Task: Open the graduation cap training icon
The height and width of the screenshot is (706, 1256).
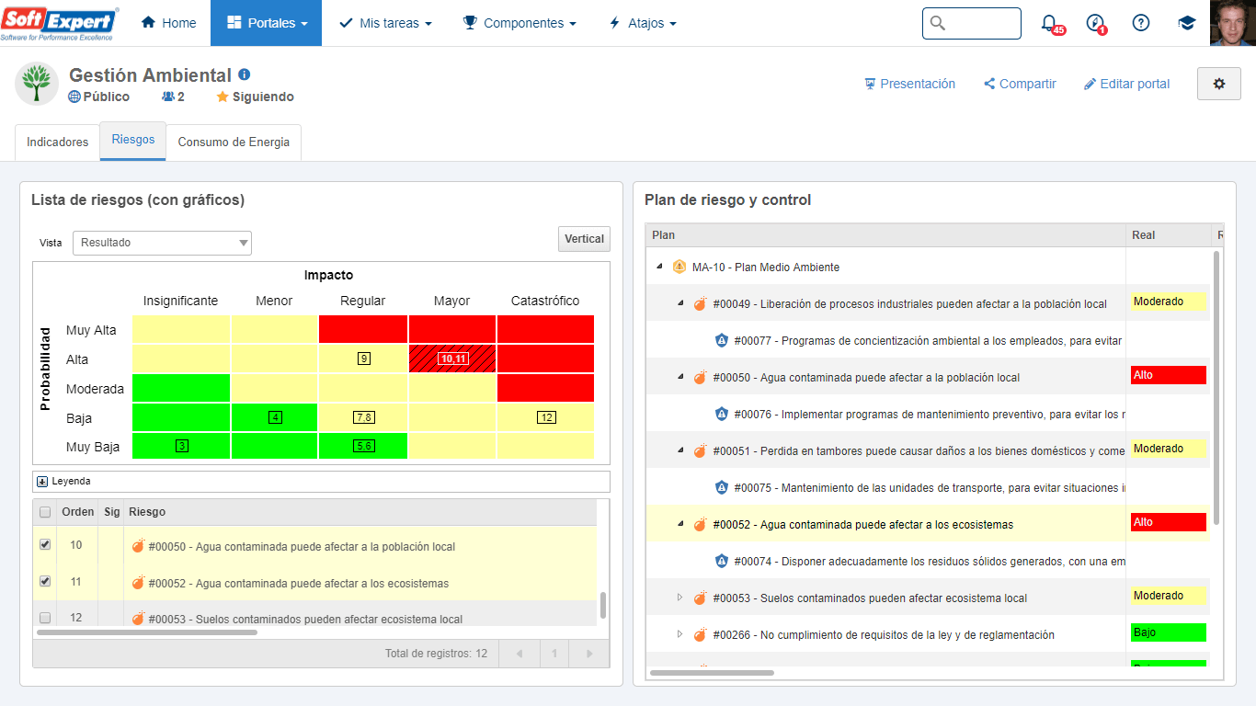Action: pyautogui.click(x=1187, y=23)
